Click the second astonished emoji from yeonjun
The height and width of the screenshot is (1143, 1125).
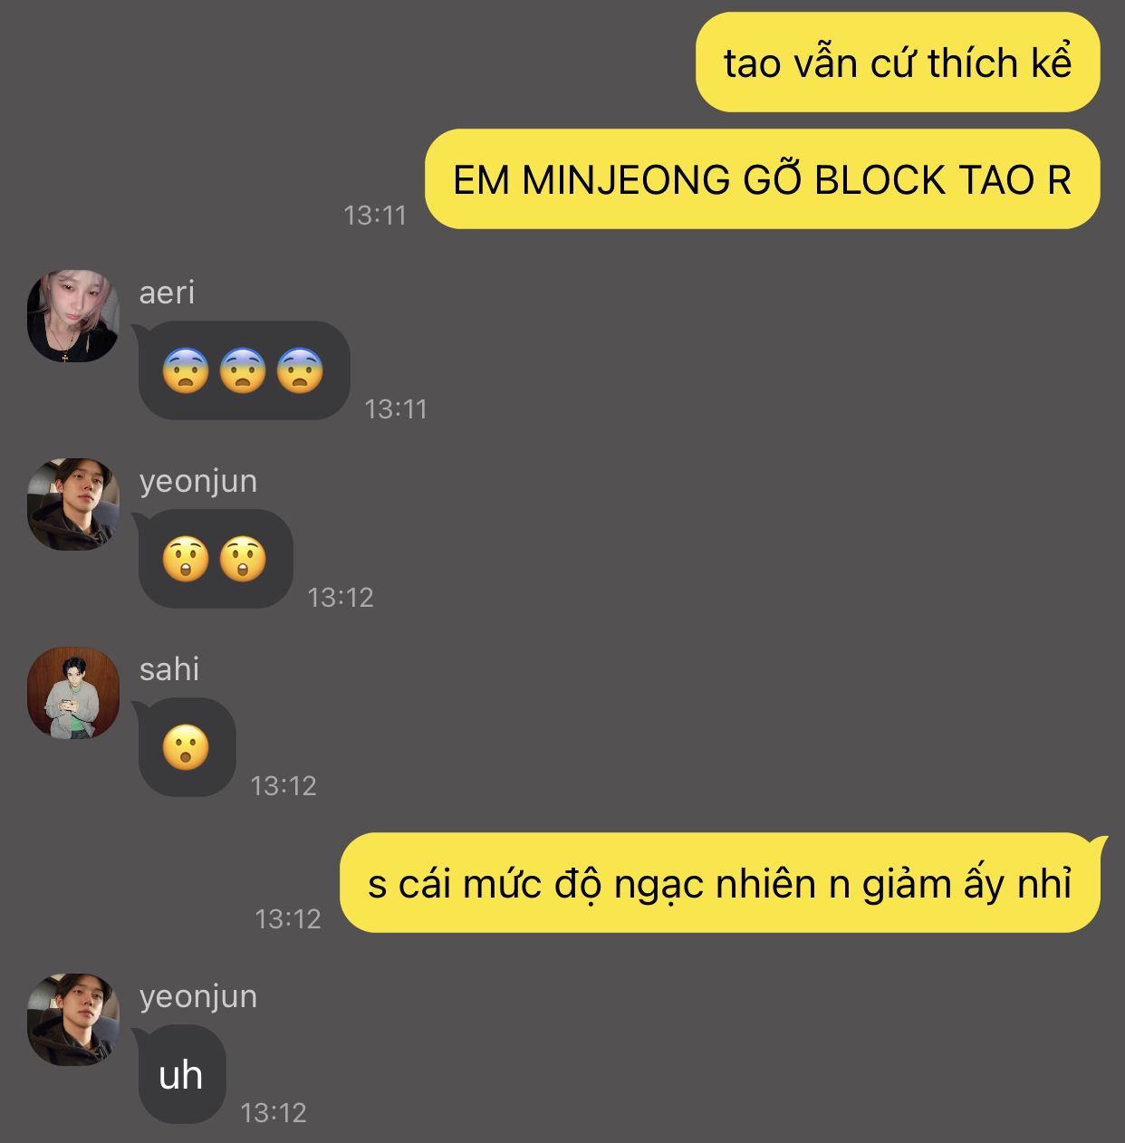[x=243, y=559]
